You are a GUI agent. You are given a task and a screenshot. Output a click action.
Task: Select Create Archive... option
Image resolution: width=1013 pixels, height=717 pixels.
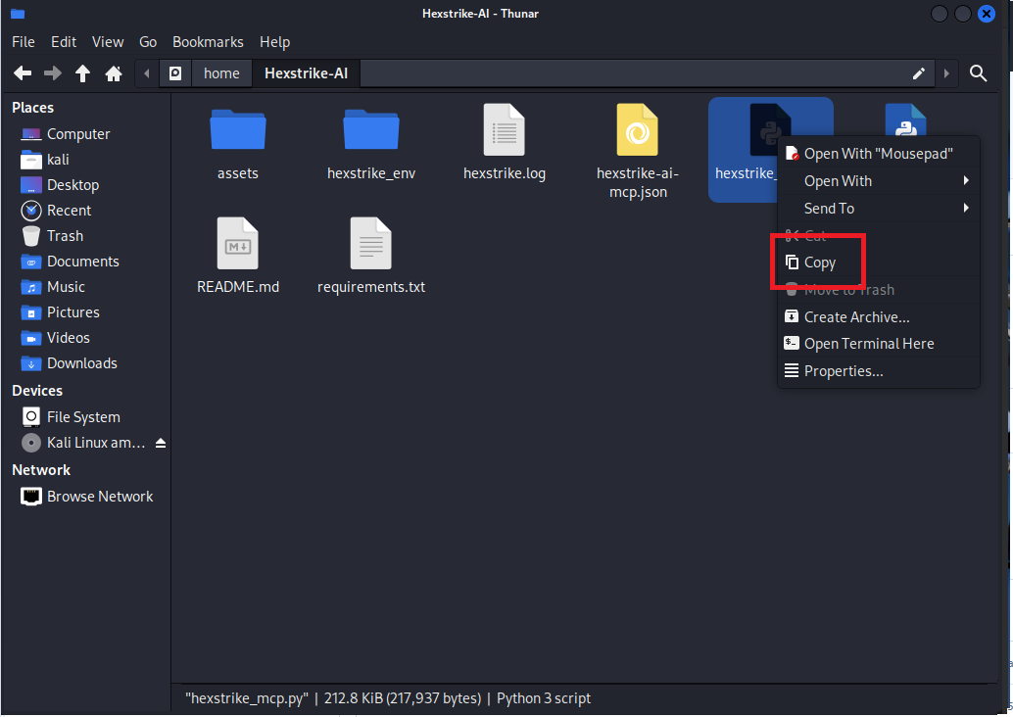tap(856, 317)
